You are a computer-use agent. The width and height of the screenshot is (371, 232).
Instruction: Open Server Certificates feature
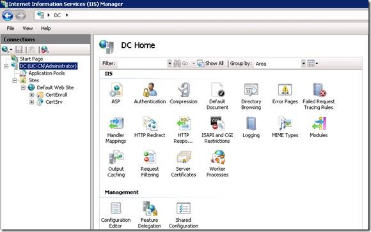[184, 164]
